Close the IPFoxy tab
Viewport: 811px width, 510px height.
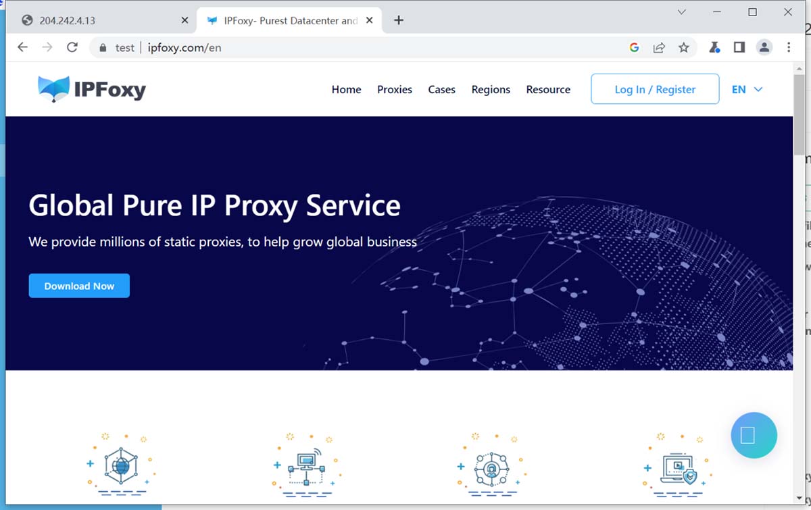[x=369, y=20]
